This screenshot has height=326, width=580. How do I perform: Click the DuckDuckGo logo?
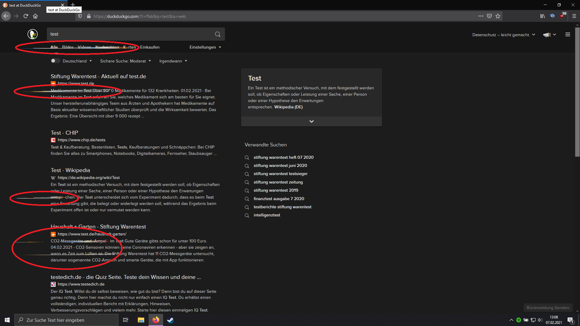33,34
